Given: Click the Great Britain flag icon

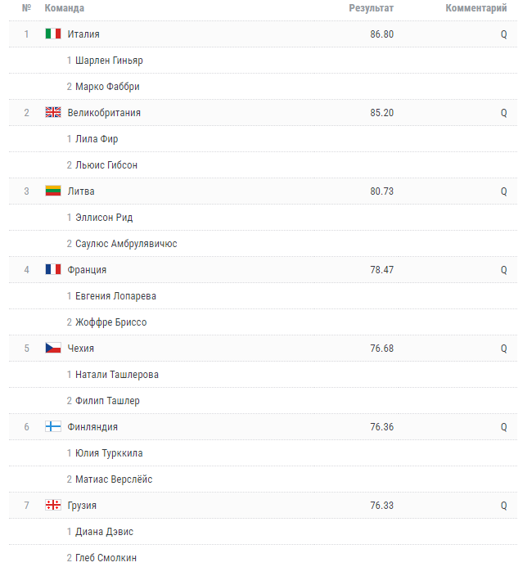Looking at the screenshot, I should point(53,112).
